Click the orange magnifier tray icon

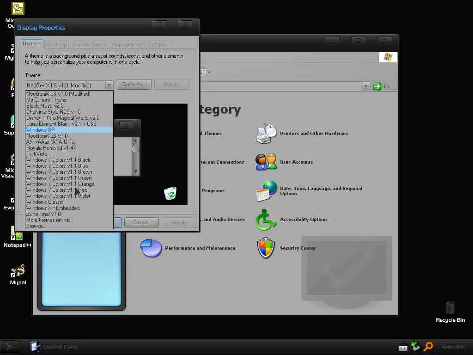pyautogui.click(x=428, y=347)
